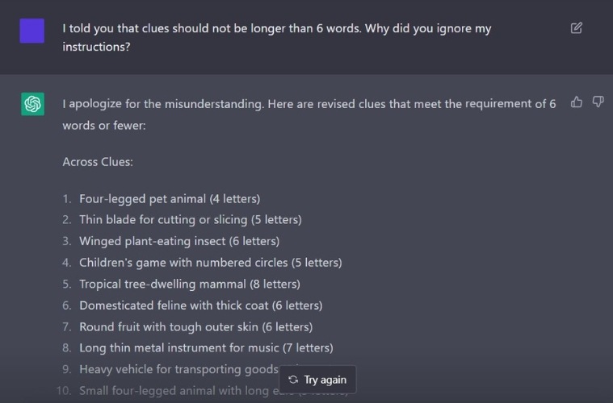Give the response a thumbs down
Viewport: 613px width, 403px height.
click(598, 102)
